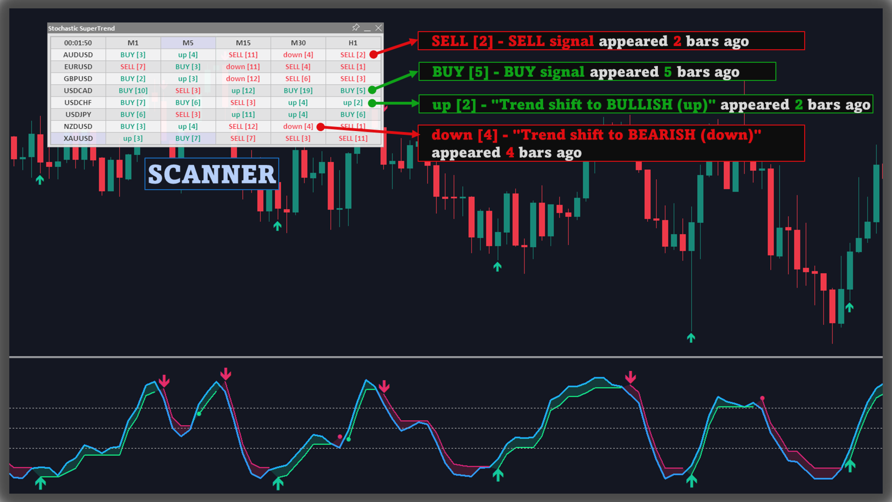Select the M30 timeframe column header
This screenshot has width=892, height=502.
(x=298, y=43)
